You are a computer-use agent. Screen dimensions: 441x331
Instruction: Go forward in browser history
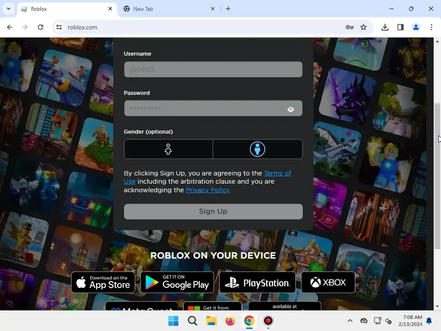click(25, 27)
